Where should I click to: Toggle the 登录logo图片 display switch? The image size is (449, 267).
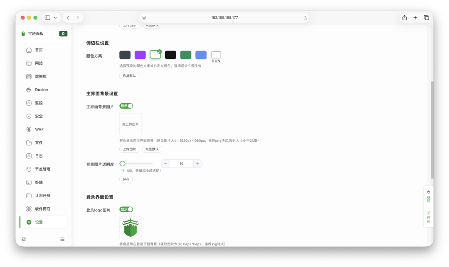tap(126, 209)
